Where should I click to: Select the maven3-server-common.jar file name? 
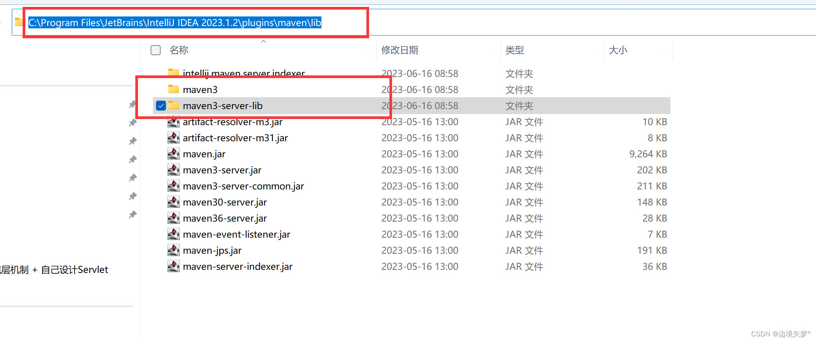(x=243, y=186)
